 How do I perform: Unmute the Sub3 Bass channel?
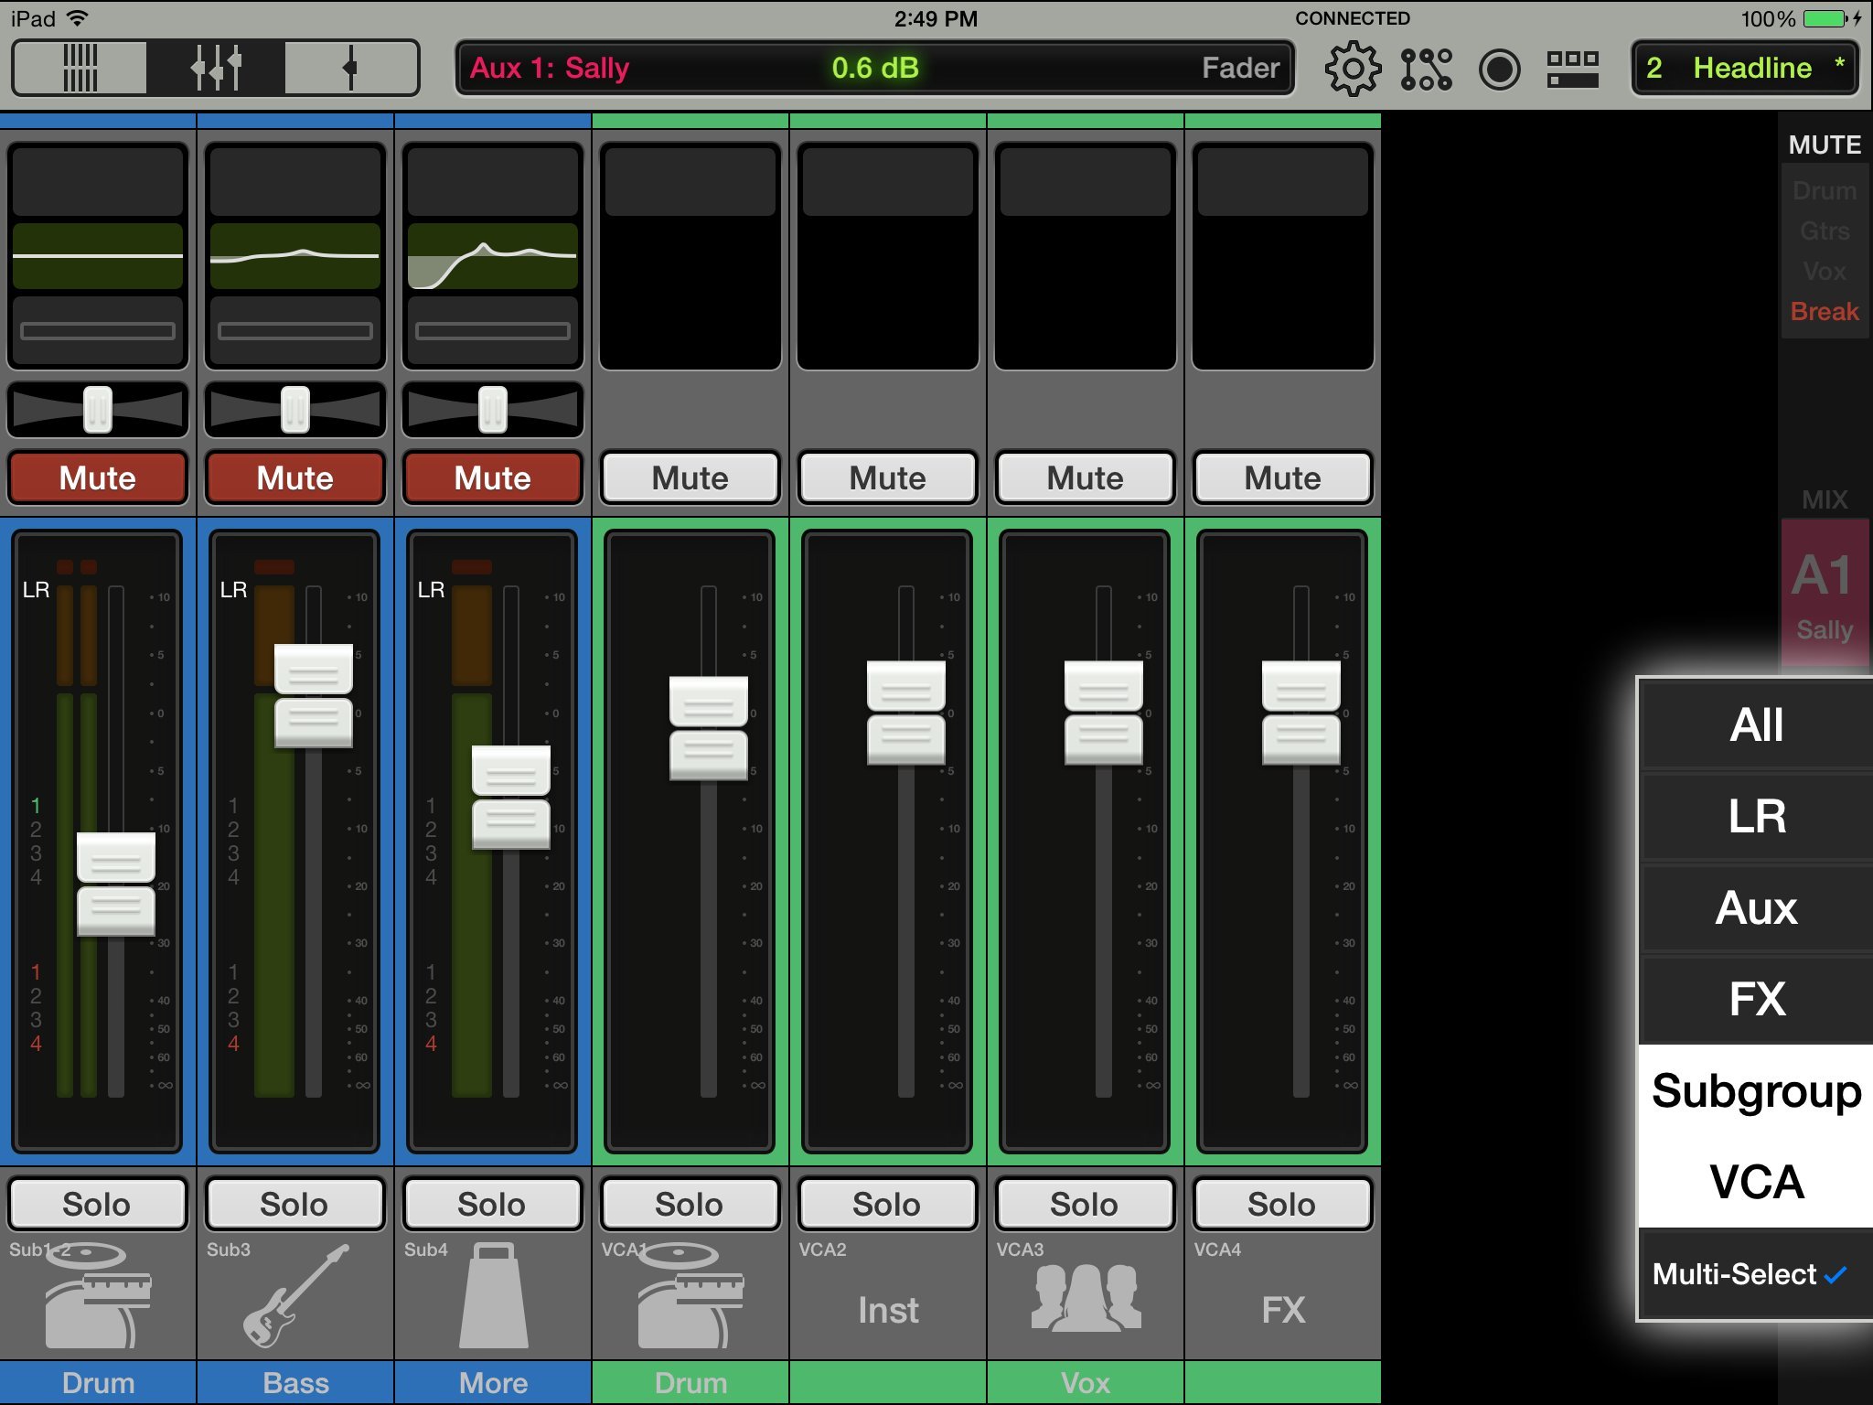click(295, 477)
